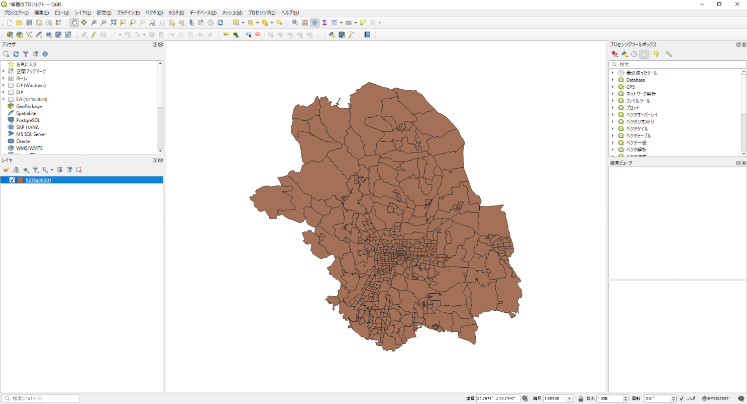
Task: Open the Processing (プロセシング) menu
Action: [x=261, y=13]
